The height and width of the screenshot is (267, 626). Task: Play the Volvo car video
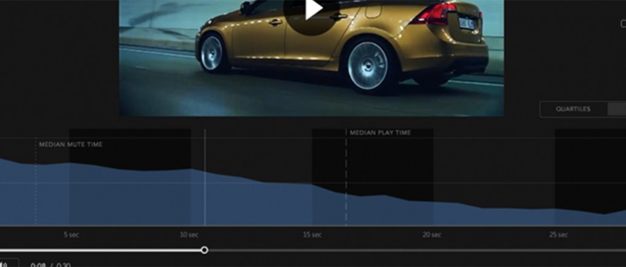coord(313,9)
